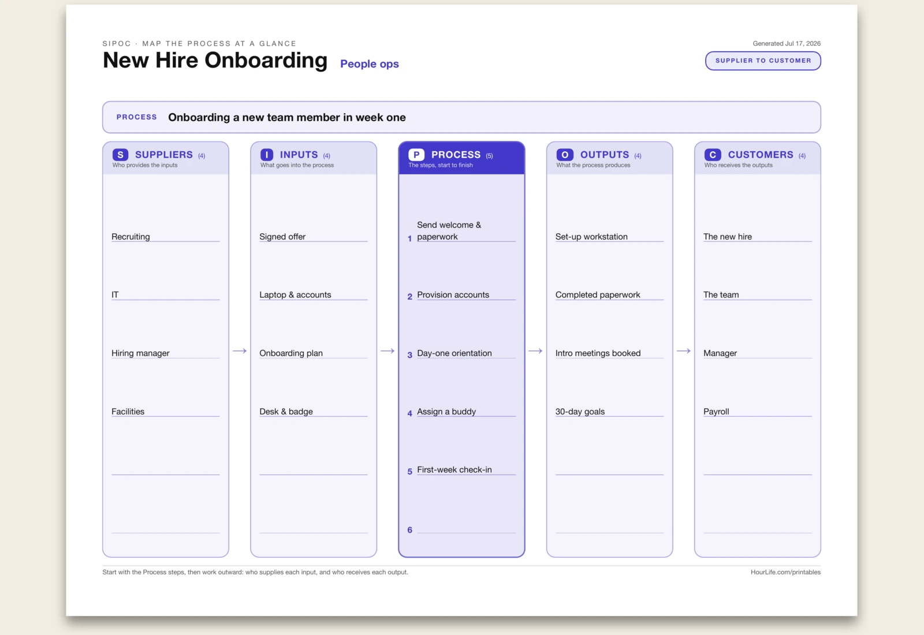Viewport: 924px width, 635px height.
Task: Click the PROCESS label in the description bar
Action: [x=137, y=117]
